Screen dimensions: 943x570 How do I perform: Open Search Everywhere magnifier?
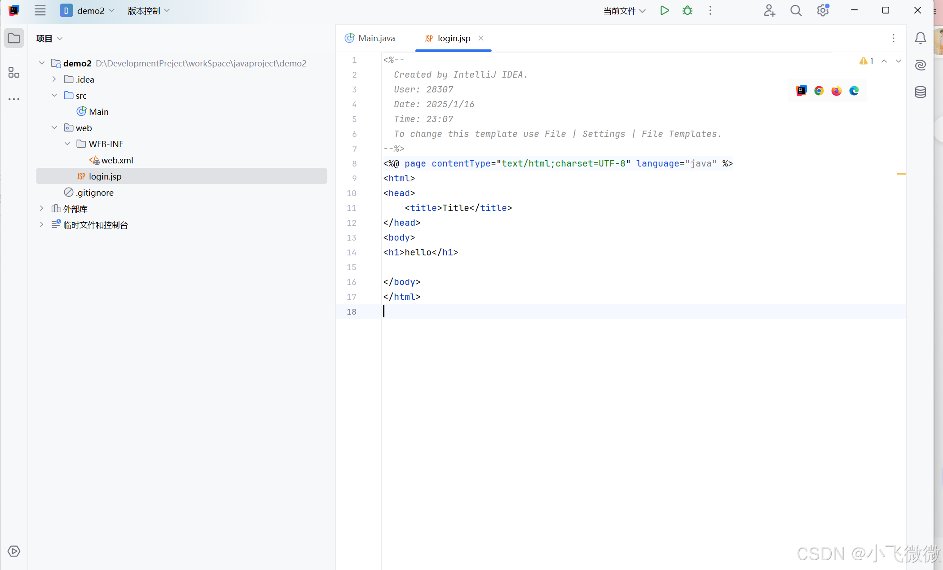(x=796, y=10)
